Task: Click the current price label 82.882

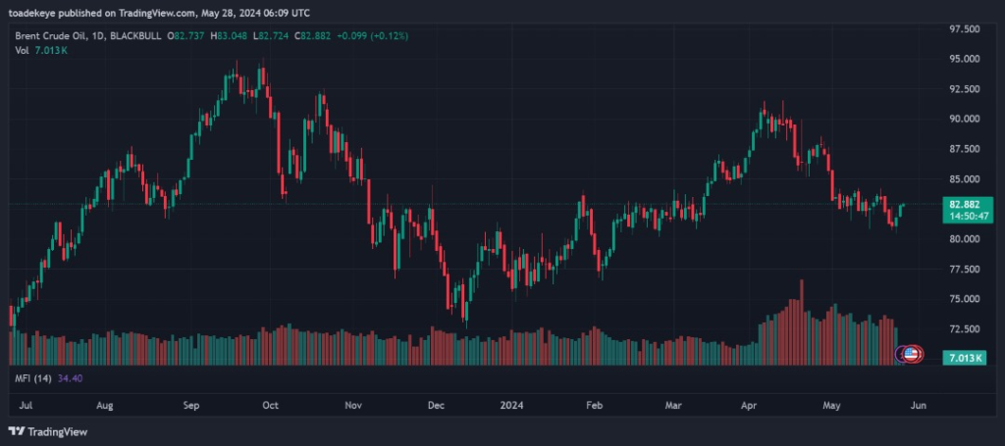Action: (964, 204)
